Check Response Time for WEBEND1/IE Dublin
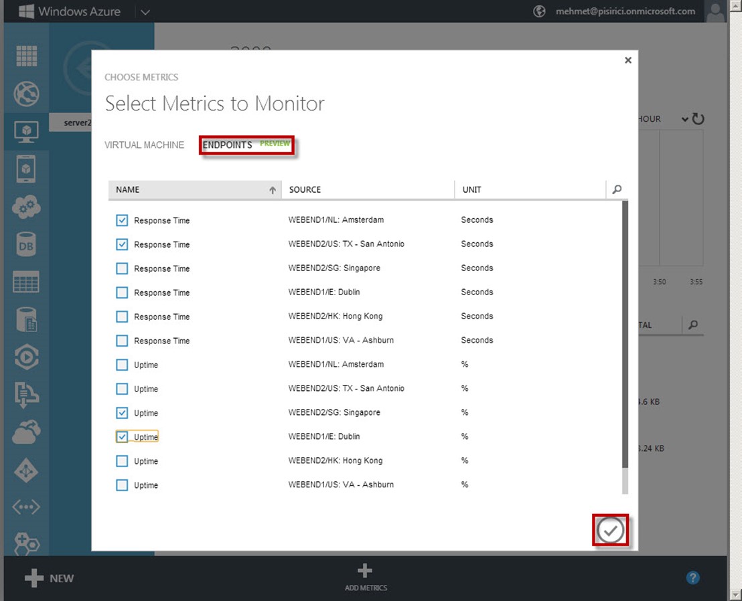The image size is (742, 601). pos(122,292)
